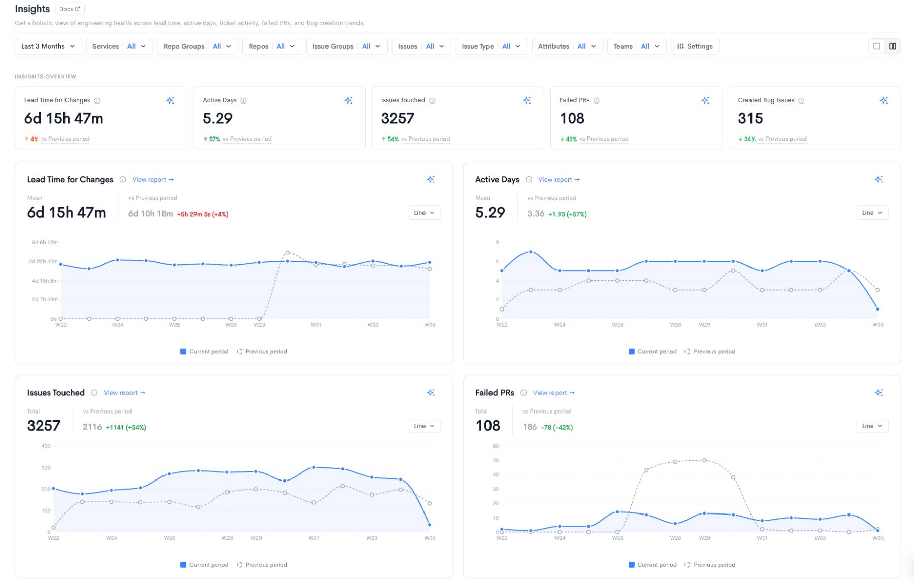Screen dimensions: 914x583
Task: View report for Failed PRs
Action: tap(554, 392)
